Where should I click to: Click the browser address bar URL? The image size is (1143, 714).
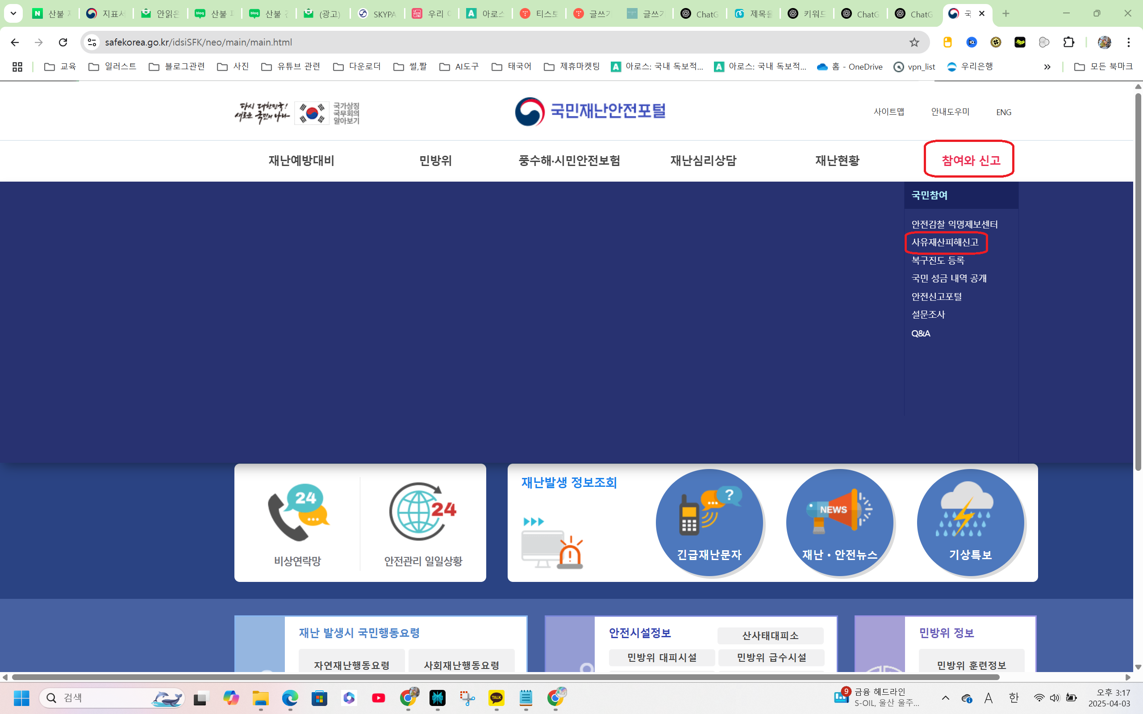click(x=198, y=42)
